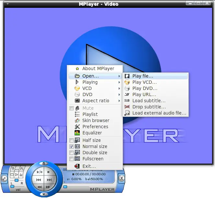Toggle the Mute checkbox
The height and width of the screenshot is (198, 215).
click(x=71, y=108)
